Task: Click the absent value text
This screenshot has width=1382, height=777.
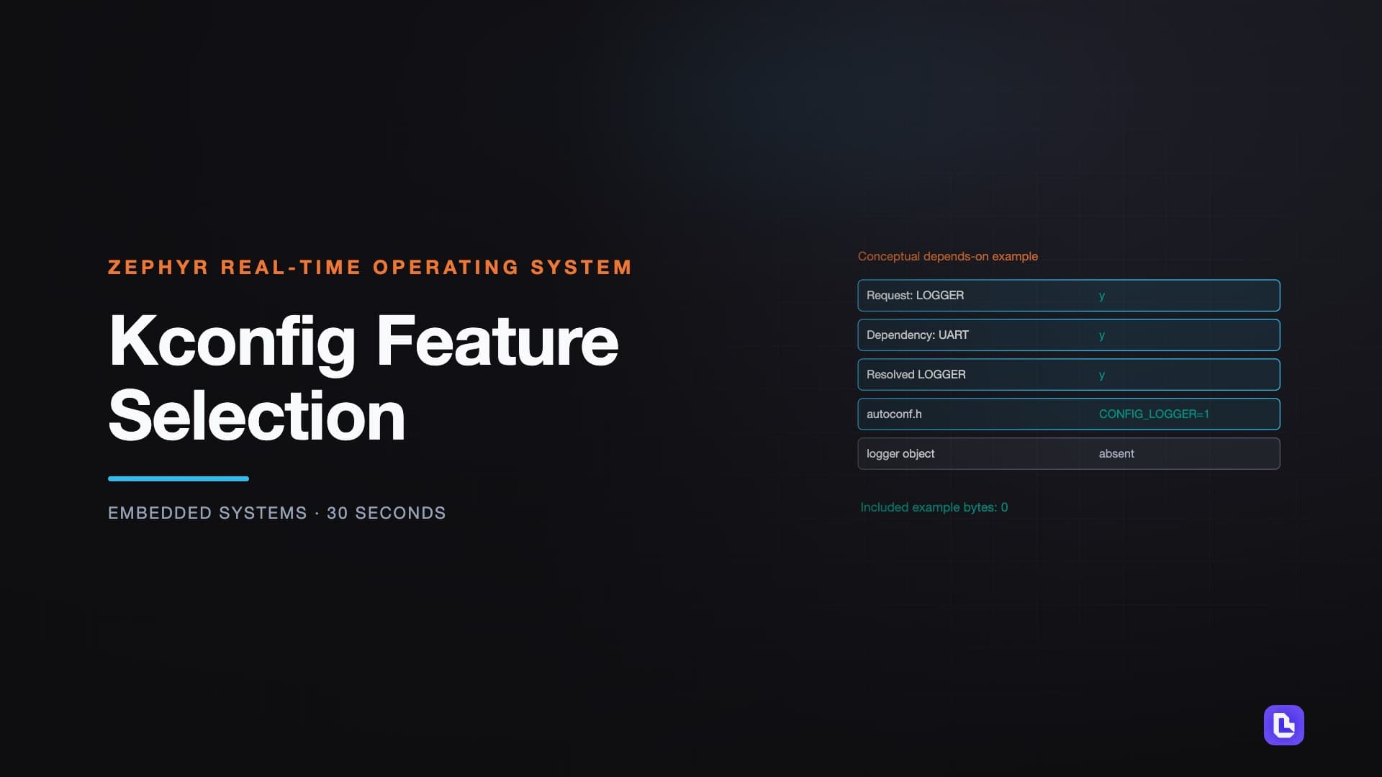Action: (x=1116, y=454)
